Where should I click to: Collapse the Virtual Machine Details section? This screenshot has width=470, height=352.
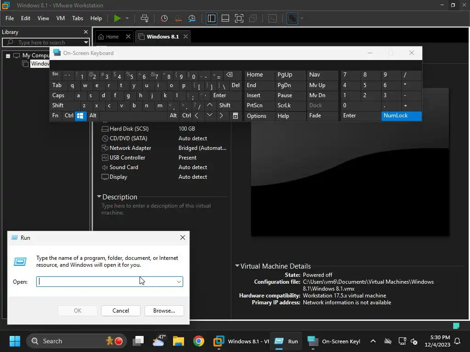pyautogui.click(x=237, y=266)
